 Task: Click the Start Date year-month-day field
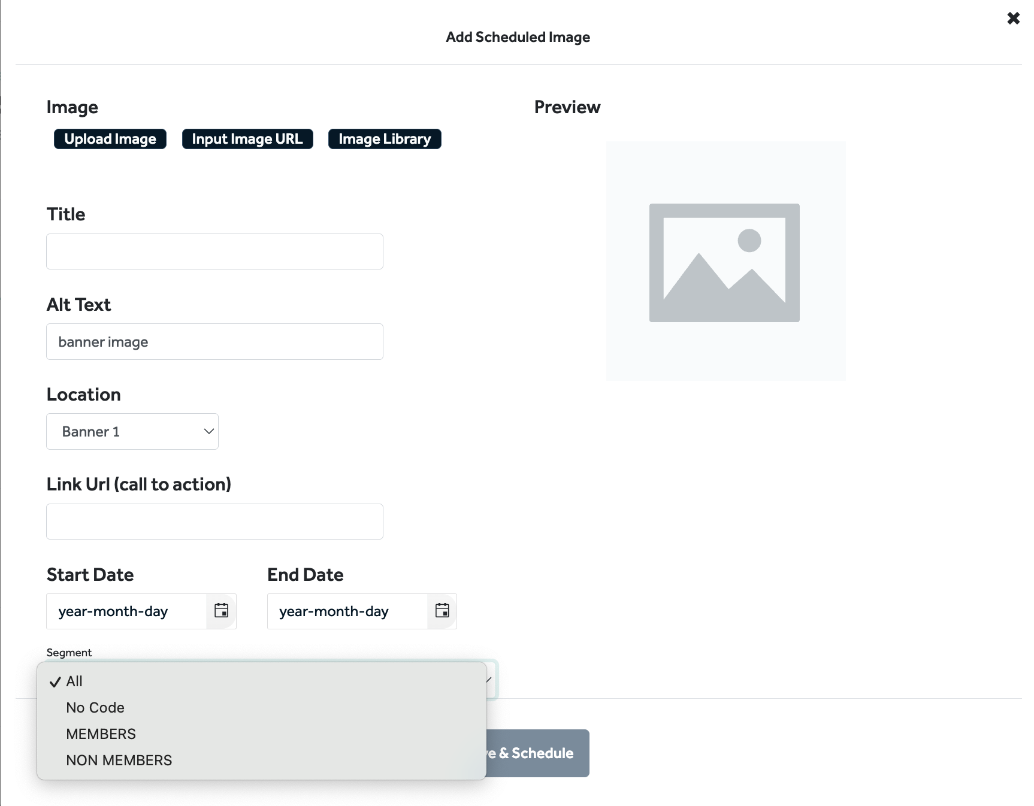click(126, 611)
